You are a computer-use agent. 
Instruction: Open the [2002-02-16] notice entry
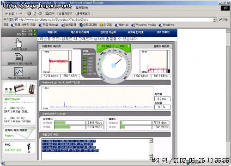click(17, 120)
